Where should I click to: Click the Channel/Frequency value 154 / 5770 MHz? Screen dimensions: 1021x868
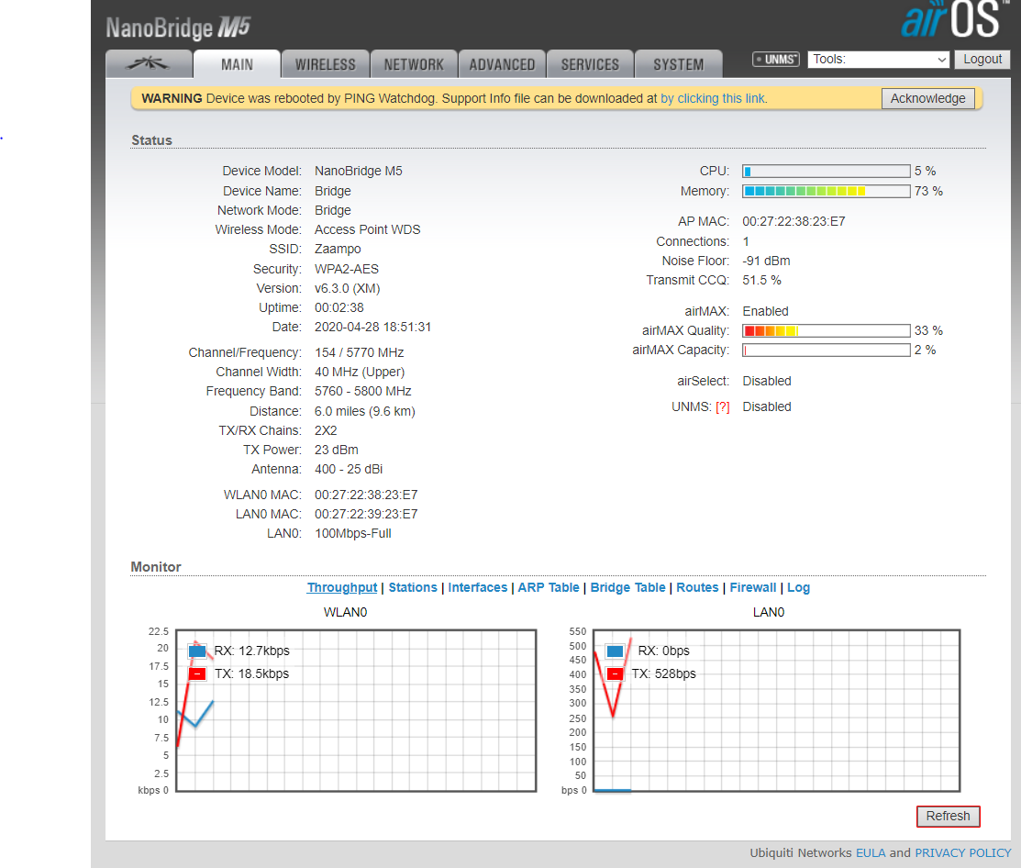(x=360, y=352)
